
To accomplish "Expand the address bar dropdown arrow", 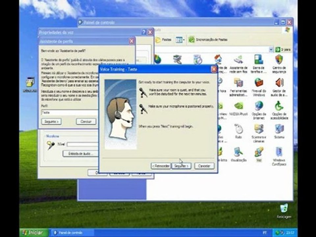I will click(x=271, y=49).
